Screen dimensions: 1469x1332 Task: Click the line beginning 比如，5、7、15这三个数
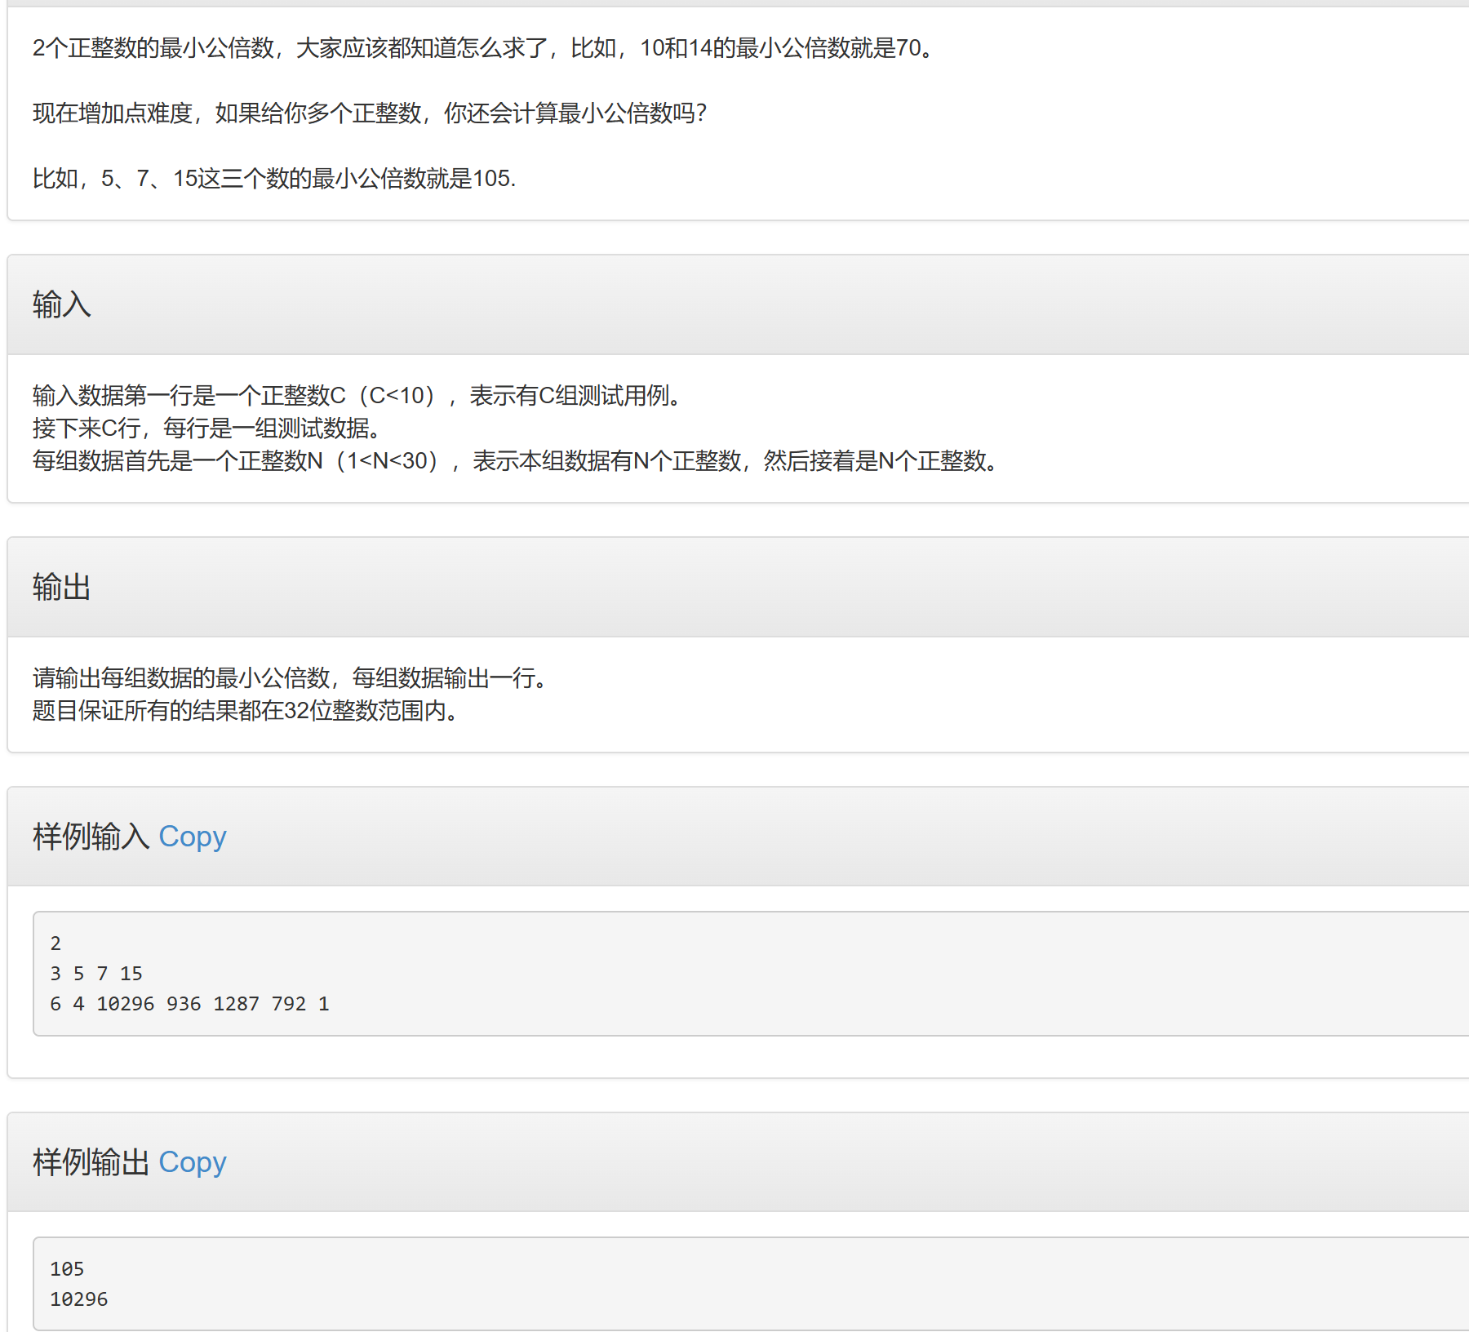pyautogui.click(x=274, y=178)
